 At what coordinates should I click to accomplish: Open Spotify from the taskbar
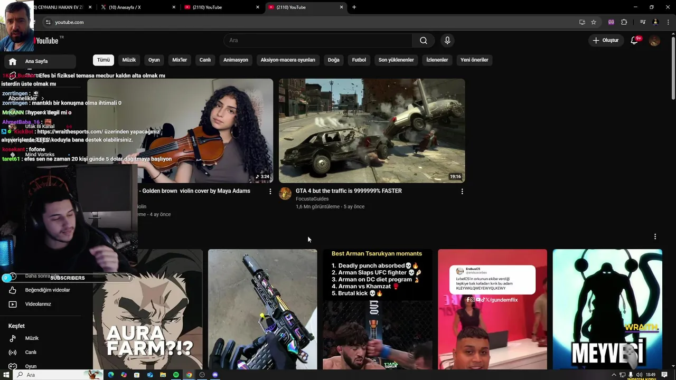point(176,375)
